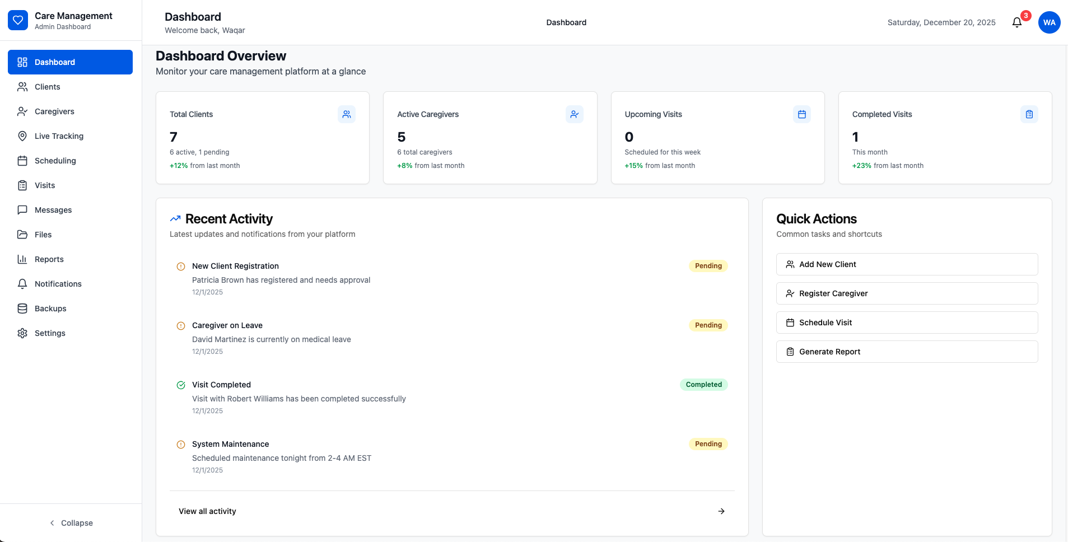Screen dimensions: 1068x542
Task: Open the WA user avatar menu
Action: (x=1050, y=22)
